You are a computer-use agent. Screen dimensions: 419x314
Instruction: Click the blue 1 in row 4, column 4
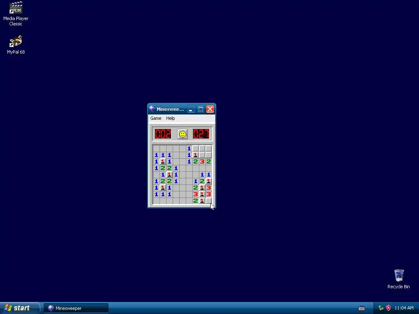176,168
